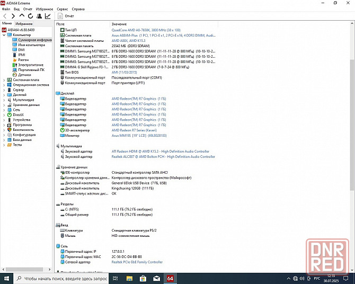Screen dimensions: 355x284
Task: Click the right panel vertical scrollbar
Action: click(x=352, y=125)
